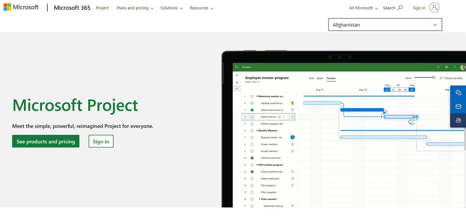Mark Screen mentors task complete

[252, 144]
